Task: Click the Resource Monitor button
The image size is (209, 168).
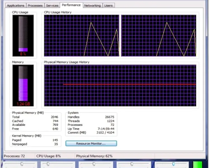Action: (91, 143)
